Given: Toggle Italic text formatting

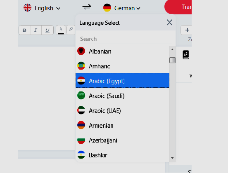Looking at the screenshot, I should coord(36,30).
